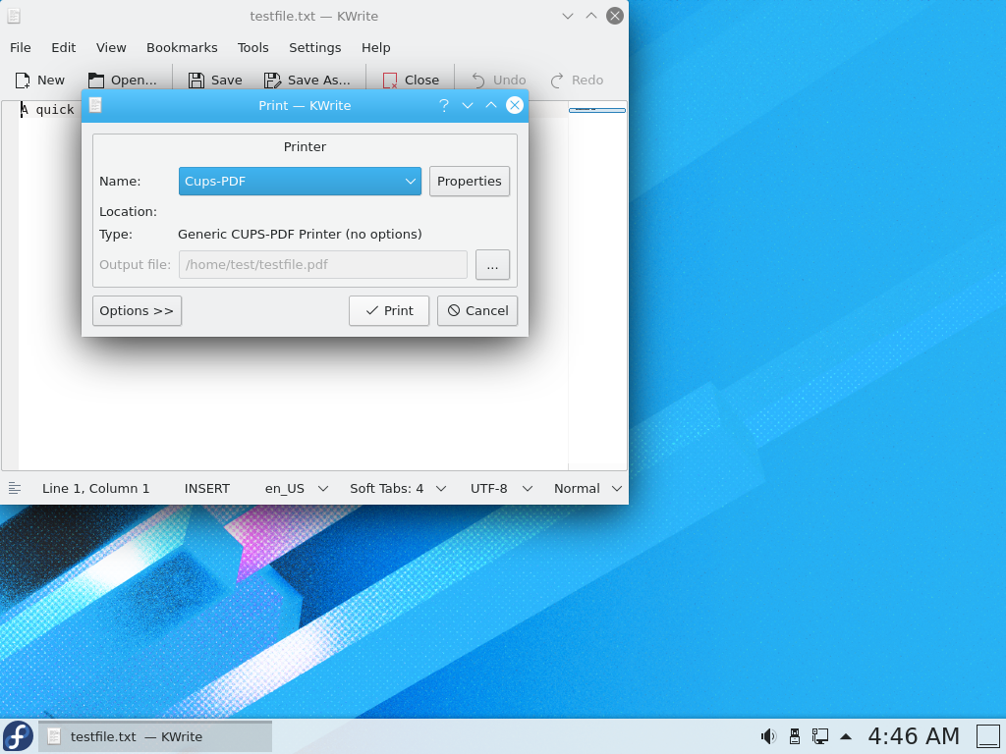Click the Print dialog help question mark
Screen dimensions: 1006x754
(x=444, y=105)
